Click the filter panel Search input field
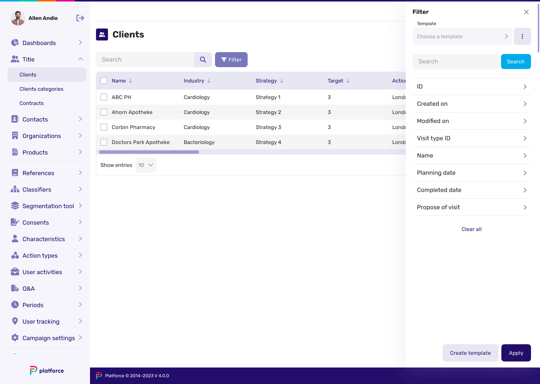The width and height of the screenshot is (540, 384). (x=456, y=61)
